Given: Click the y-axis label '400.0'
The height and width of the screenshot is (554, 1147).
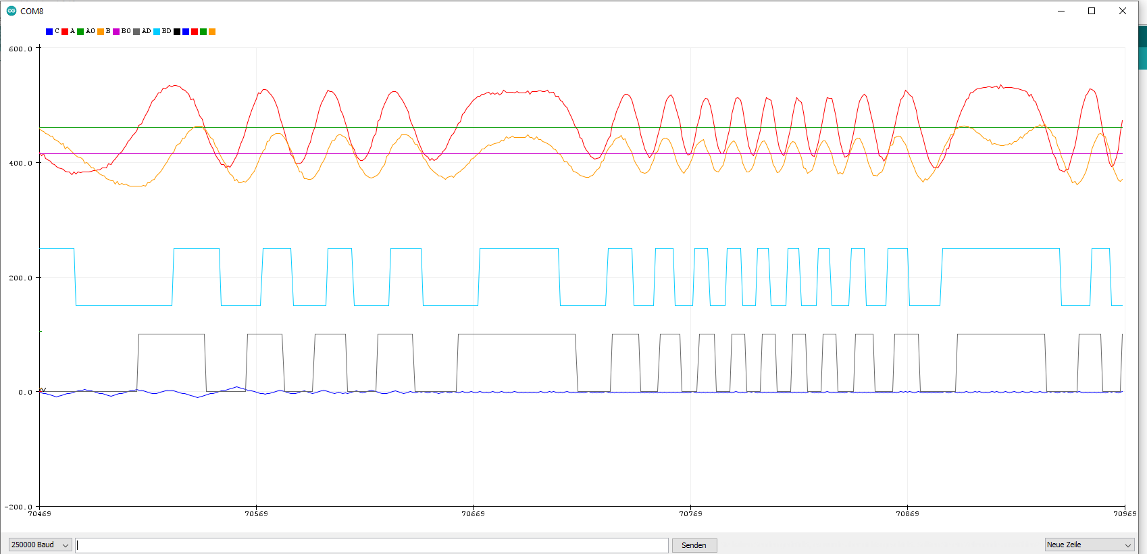Looking at the screenshot, I should (20, 163).
